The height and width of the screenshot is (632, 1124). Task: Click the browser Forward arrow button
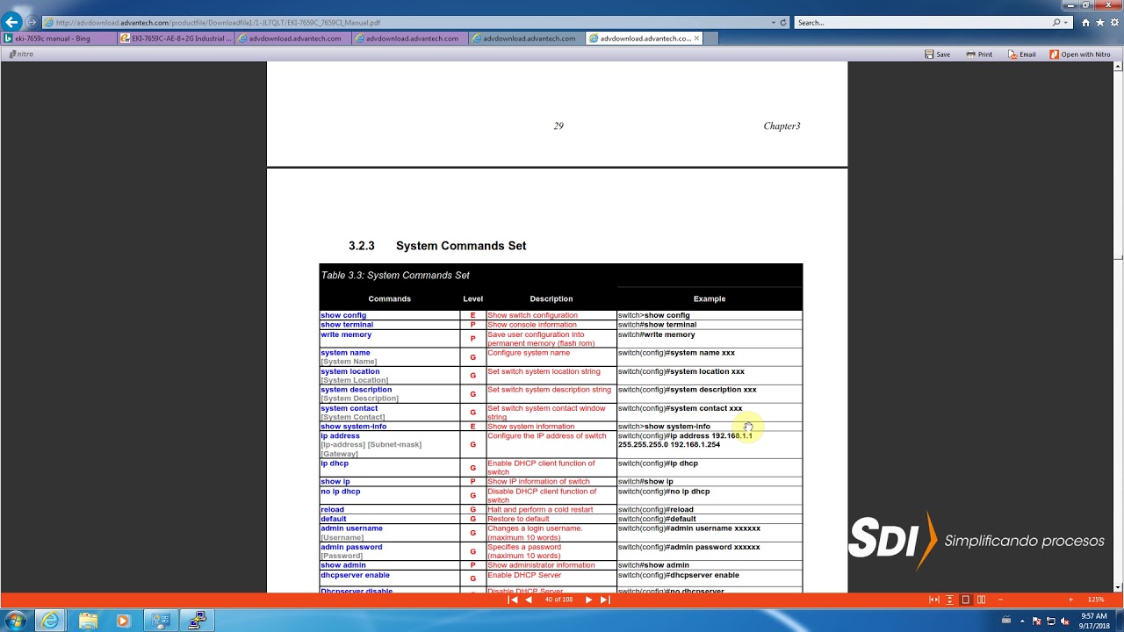[32, 23]
